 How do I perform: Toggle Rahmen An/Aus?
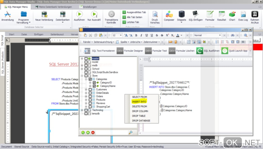tap(254, 17)
